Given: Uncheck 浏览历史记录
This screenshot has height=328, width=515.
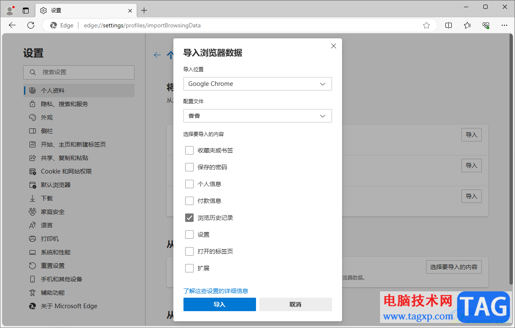Looking at the screenshot, I should pos(189,218).
